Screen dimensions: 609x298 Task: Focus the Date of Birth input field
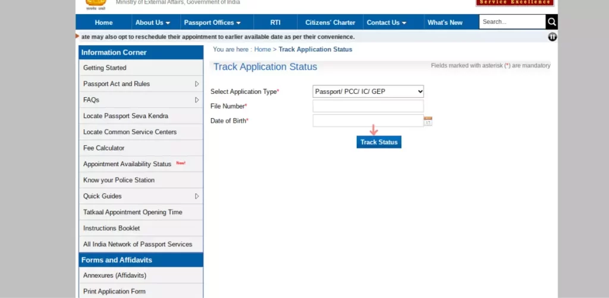click(x=368, y=121)
